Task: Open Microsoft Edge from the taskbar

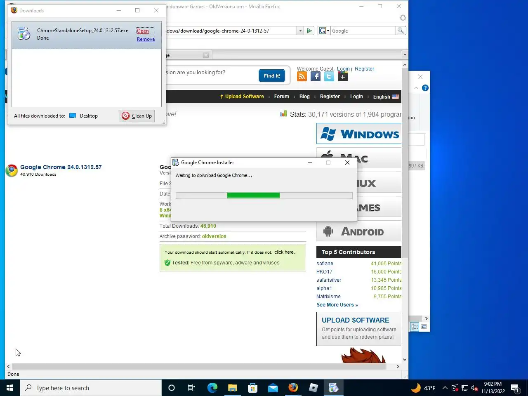Action: point(212,388)
